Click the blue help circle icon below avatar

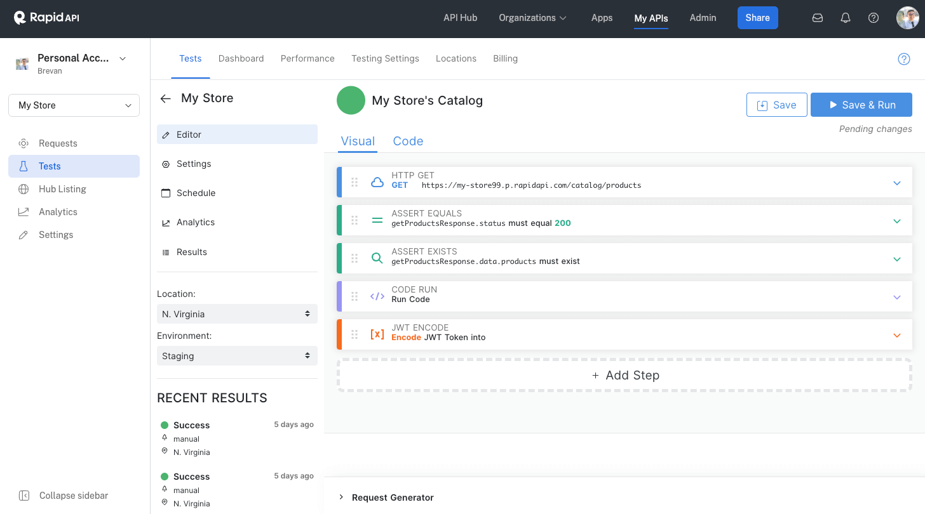[x=904, y=59]
